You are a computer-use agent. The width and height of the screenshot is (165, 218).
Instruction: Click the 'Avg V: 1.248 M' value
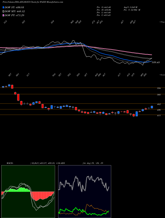[x=130, y=7]
